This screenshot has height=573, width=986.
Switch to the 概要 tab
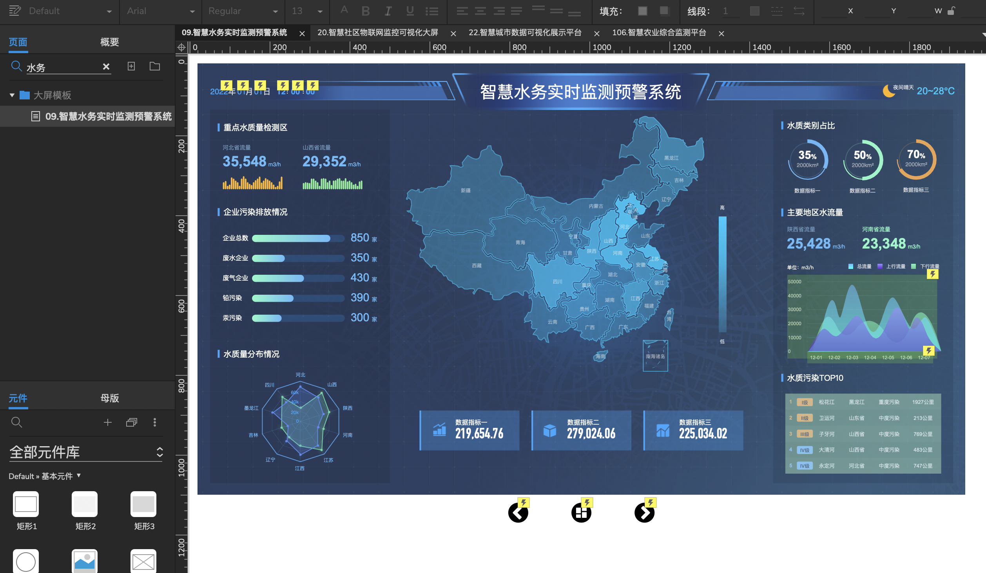[x=109, y=42]
